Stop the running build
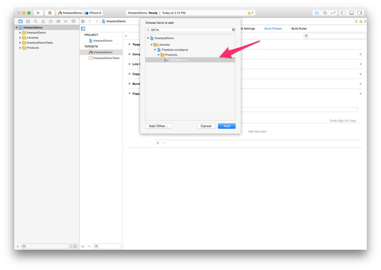This screenshot has height=270, width=381. [50, 13]
